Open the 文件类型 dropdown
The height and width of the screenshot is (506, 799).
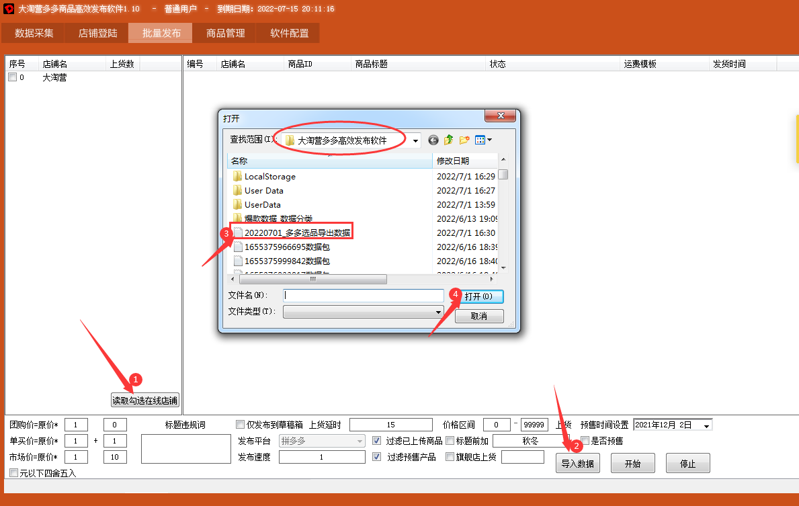pyautogui.click(x=438, y=312)
